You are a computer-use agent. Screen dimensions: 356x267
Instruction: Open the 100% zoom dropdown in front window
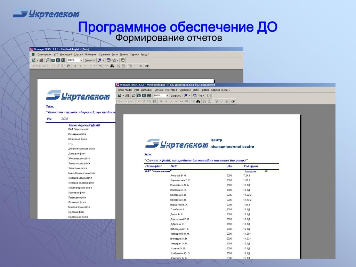(x=168, y=96)
